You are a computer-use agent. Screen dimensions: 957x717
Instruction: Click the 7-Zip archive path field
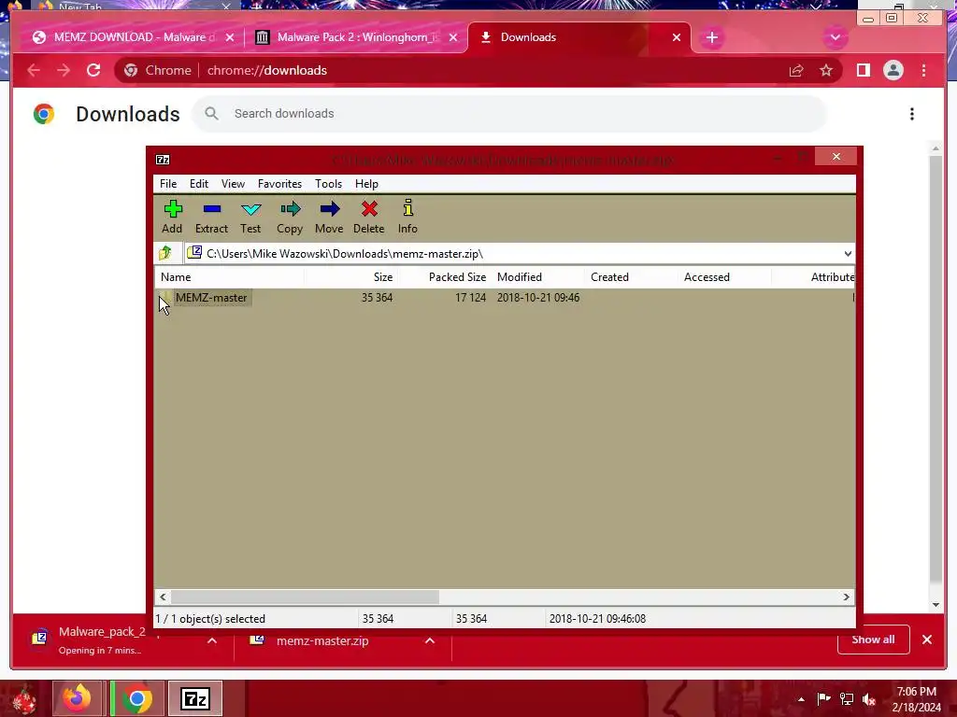513,254
